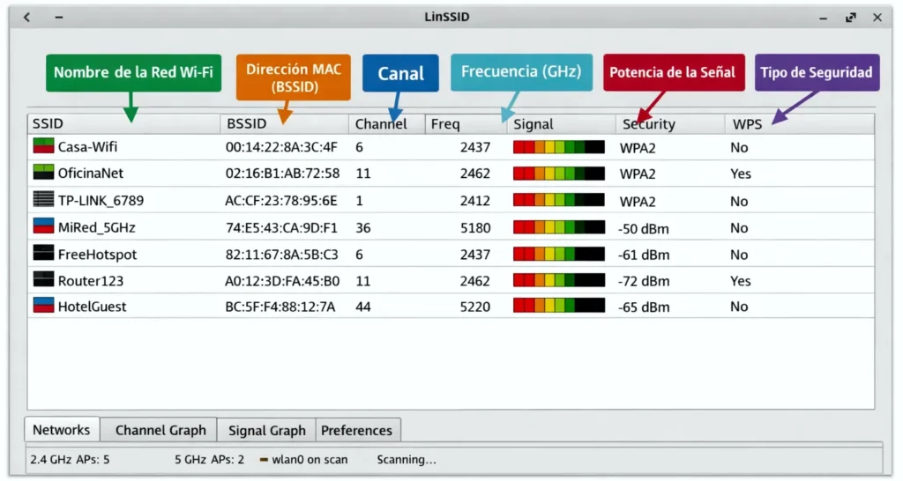The height and width of the screenshot is (481, 903).
Task: Click the back arrow in title bar
Action: click(x=27, y=18)
